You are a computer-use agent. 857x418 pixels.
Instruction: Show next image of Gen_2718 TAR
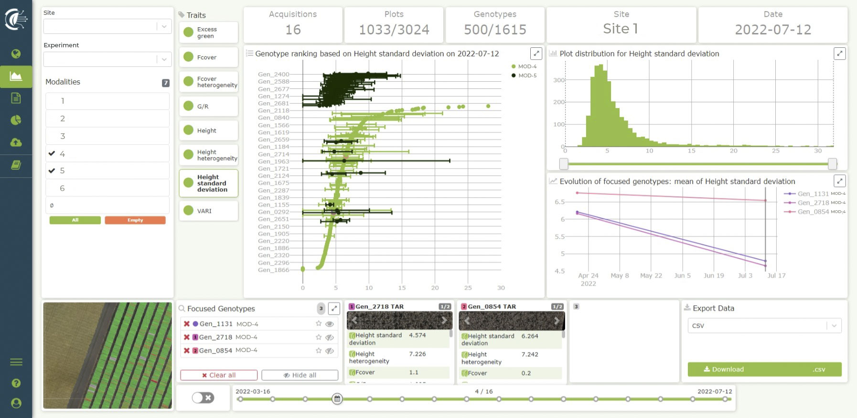pyautogui.click(x=444, y=320)
